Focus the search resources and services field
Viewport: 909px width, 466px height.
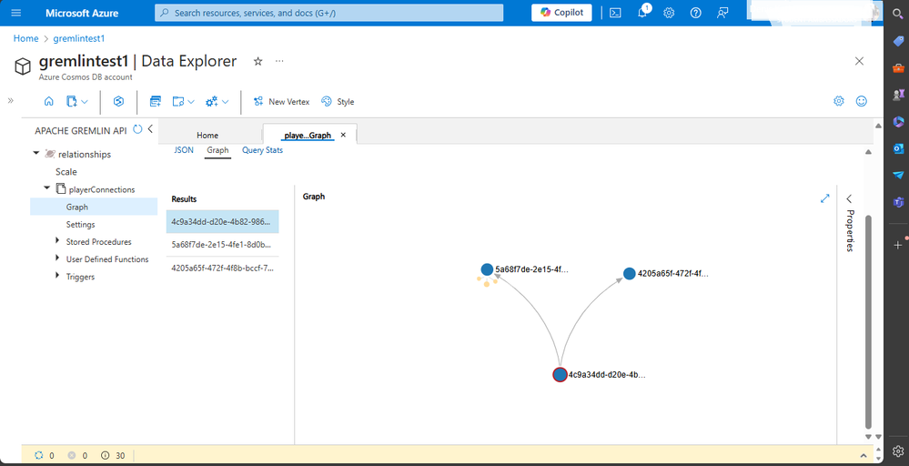point(328,13)
